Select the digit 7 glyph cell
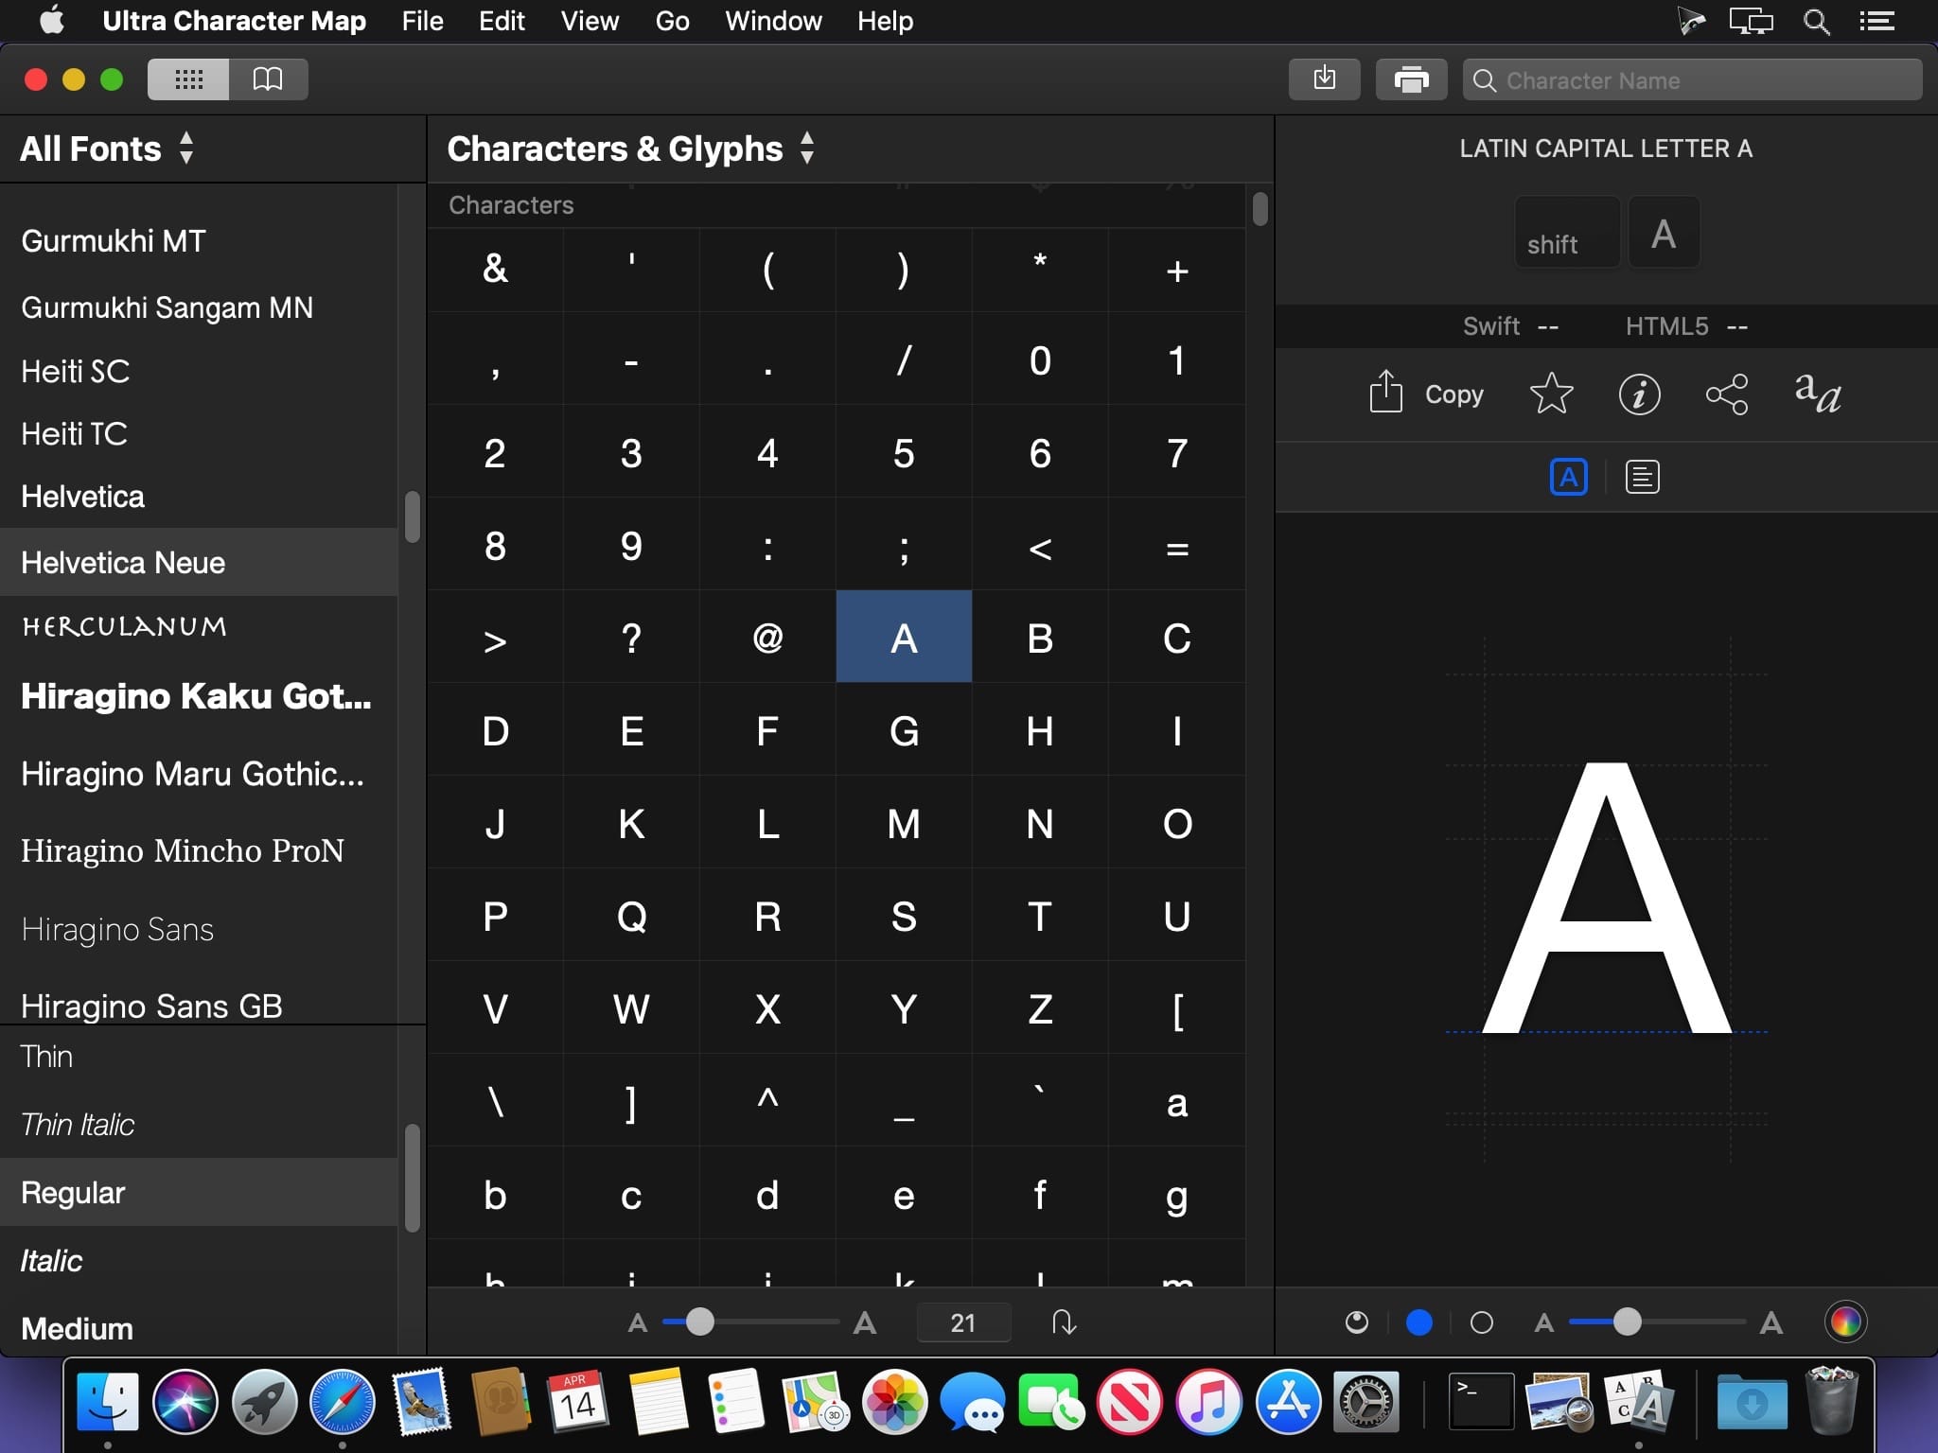The width and height of the screenshot is (1938, 1453). tap(1176, 452)
